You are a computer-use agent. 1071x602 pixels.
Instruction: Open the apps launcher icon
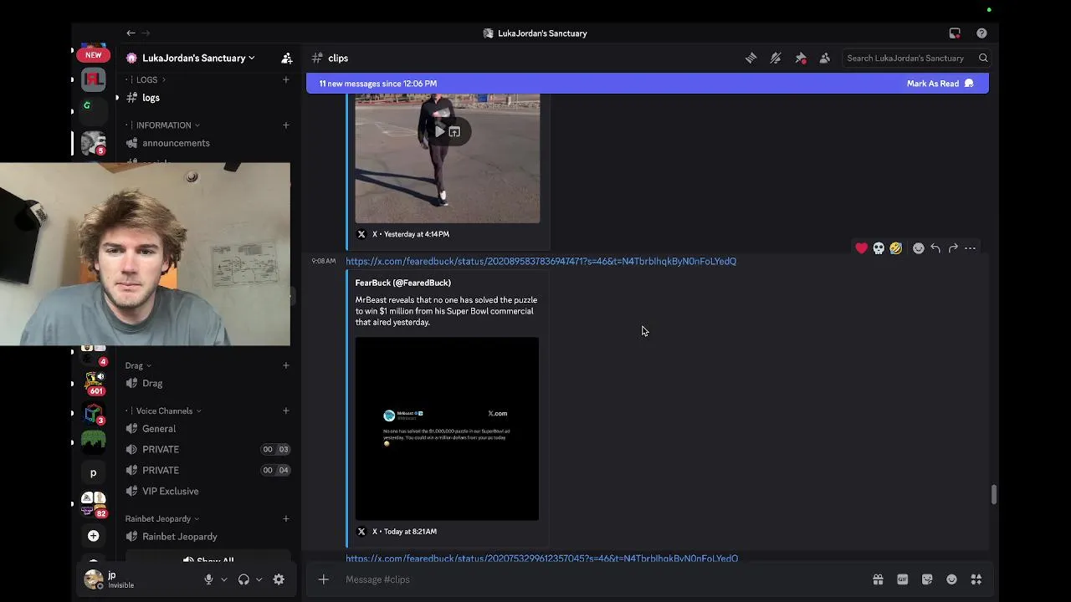click(x=976, y=579)
